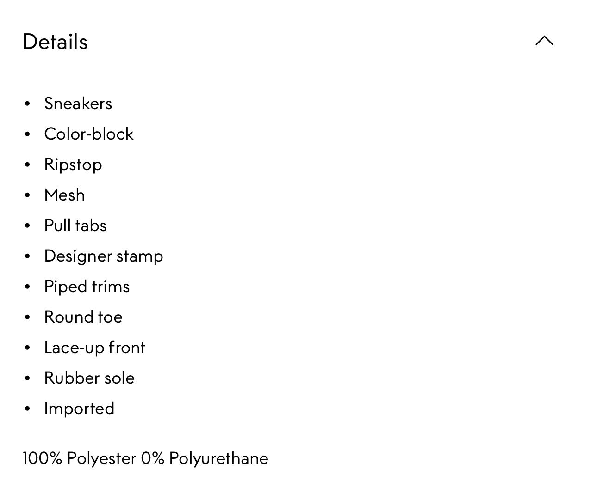This screenshot has height=494, width=597.
Task: Click the bullet before Round toe
Action: (27, 317)
